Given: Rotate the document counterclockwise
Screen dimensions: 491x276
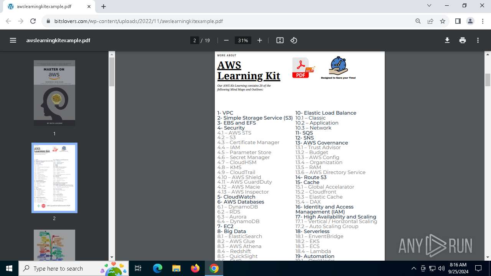Looking at the screenshot, I should (x=294, y=40).
